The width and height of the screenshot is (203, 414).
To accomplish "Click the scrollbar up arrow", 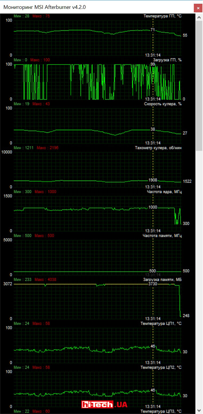I will [199, 16].
